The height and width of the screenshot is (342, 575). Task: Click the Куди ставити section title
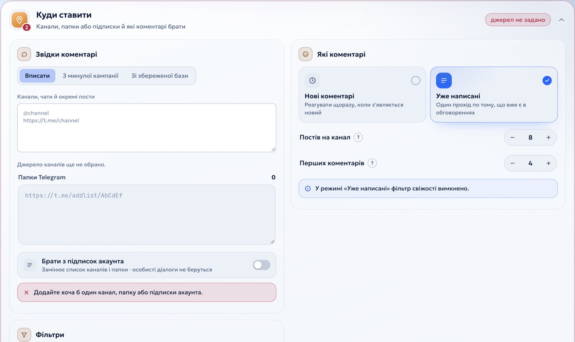coord(64,15)
